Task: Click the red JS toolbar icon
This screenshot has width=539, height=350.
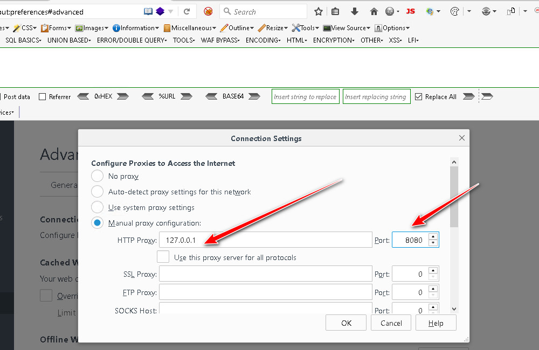Action: click(x=411, y=11)
